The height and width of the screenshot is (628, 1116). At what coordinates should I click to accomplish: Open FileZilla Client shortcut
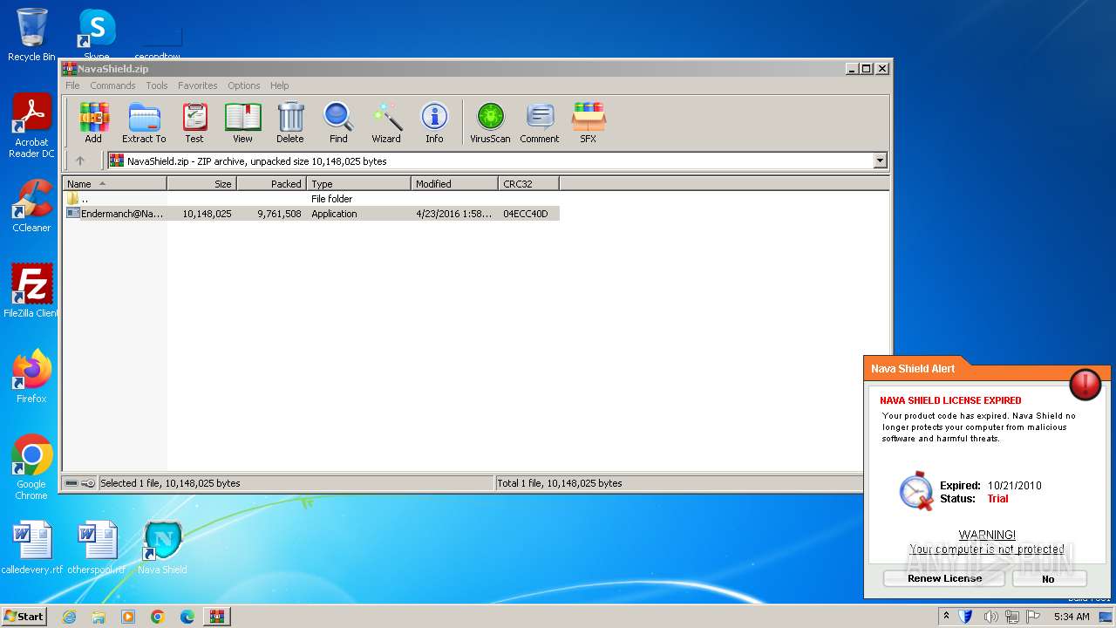coord(31,290)
